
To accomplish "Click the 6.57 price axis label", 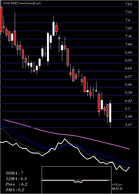I will pos(128,76).
